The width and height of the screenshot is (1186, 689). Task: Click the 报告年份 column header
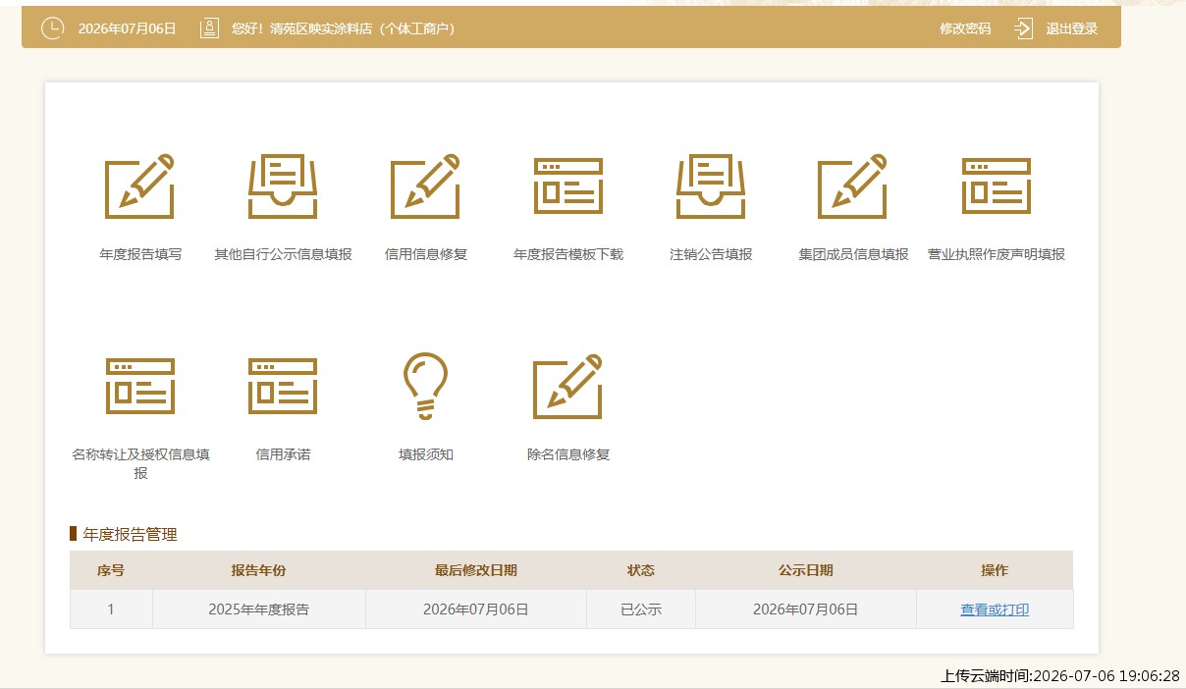click(258, 570)
